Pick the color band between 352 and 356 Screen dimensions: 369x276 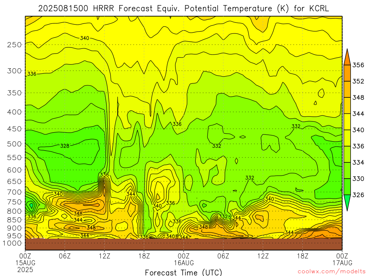pos(347,73)
